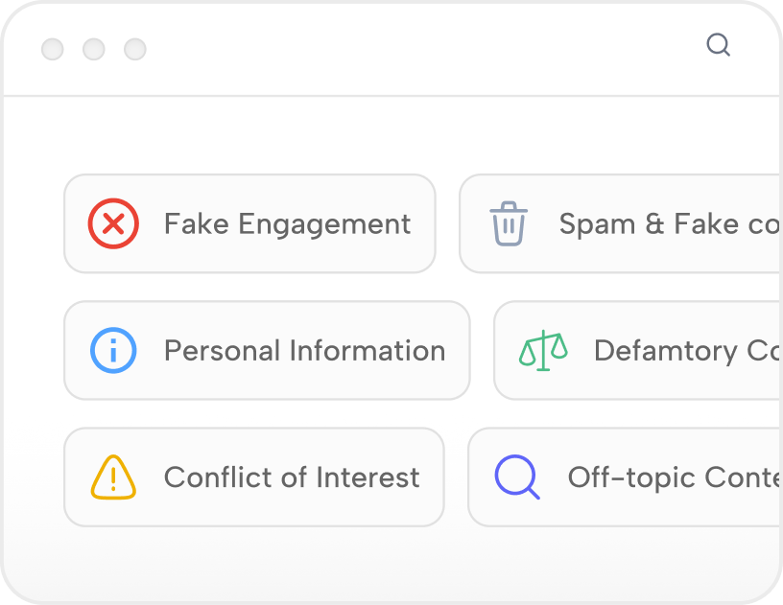Select the Conflict of Interest label
This screenshot has width=783, height=605.
(292, 477)
